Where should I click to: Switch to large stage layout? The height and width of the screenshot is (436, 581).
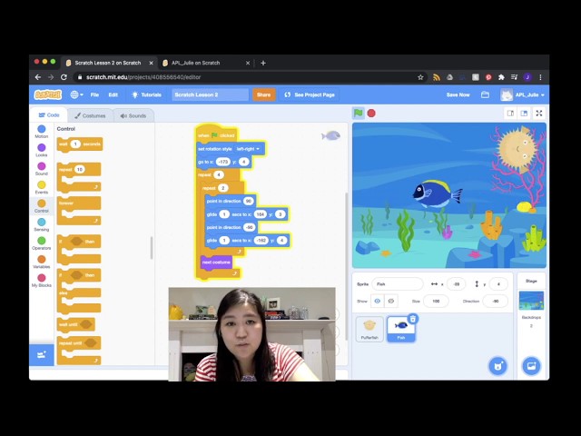(x=524, y=114)
